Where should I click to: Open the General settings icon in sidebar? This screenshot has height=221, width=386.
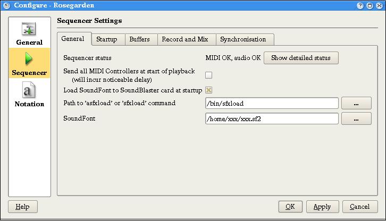(x=29, y=29)
